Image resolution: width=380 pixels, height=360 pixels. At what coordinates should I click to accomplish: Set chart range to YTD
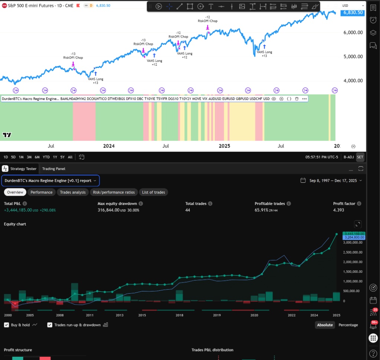[46, 157]
